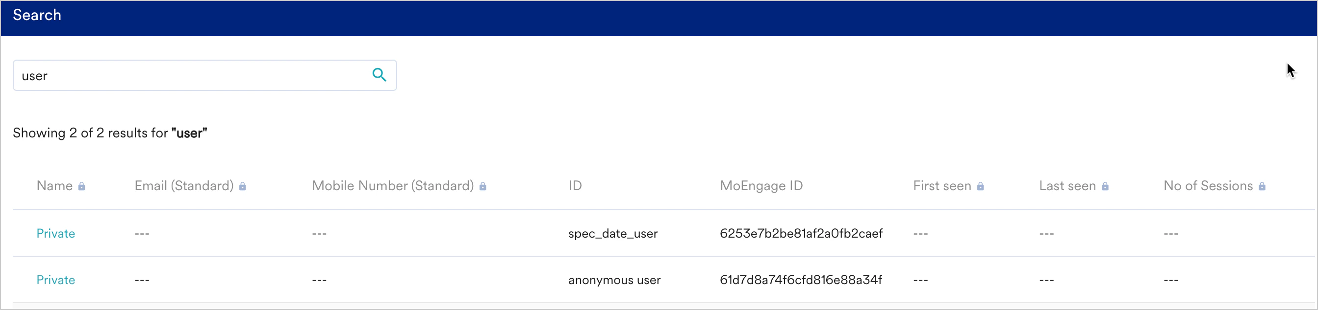Click the Name column header
This screenshot has width=1318, height=310.
pyautogui.click(x=55, y=186)
